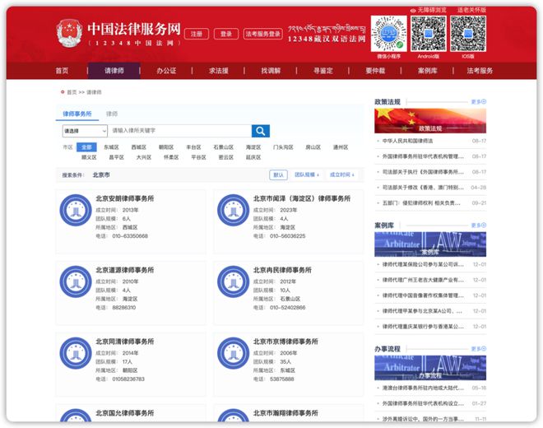Click the 办事流程 banner image
Image resolution: width=543 pixels, height=428 pixels.
click(x=430, y=368)
